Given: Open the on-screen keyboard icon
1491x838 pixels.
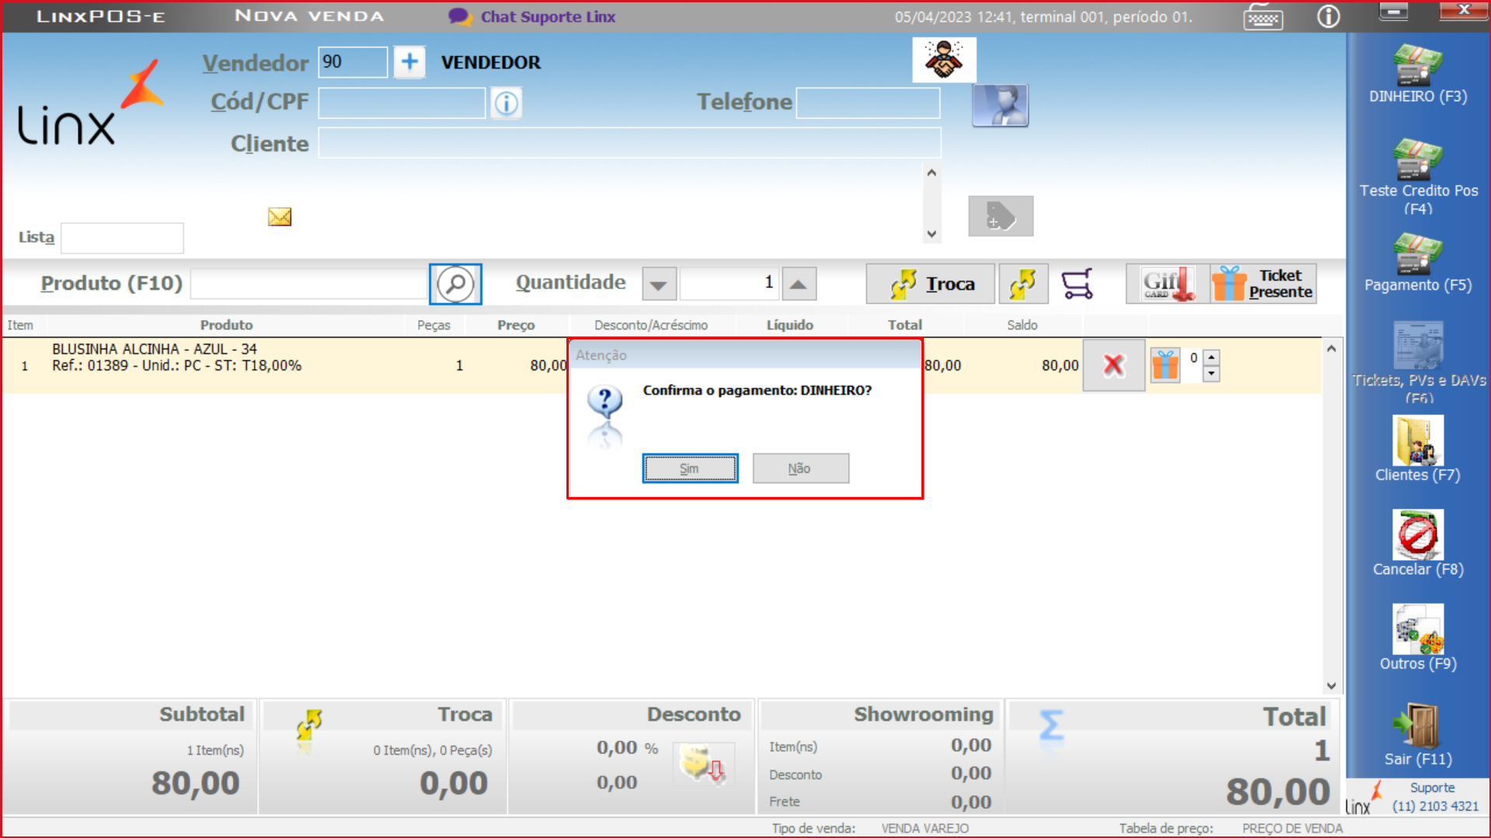Looking at the screenshot, I should (1263, 16).
